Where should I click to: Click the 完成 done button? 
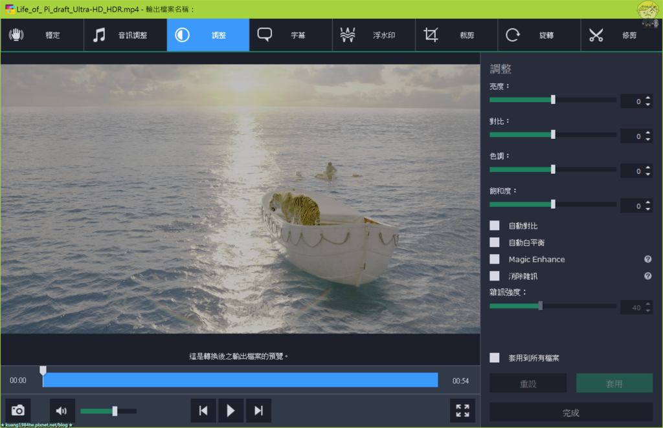click(571, 412)
